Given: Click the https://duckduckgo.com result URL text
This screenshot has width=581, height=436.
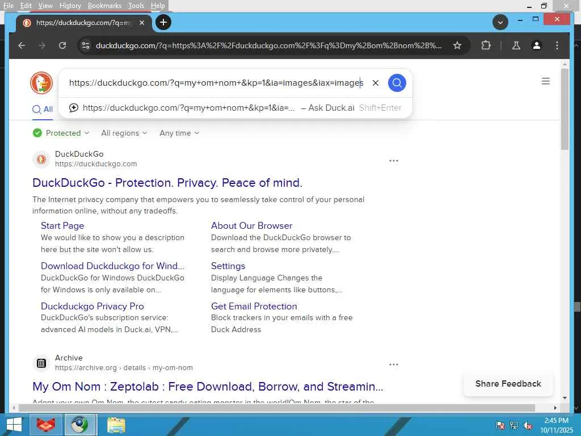Looking at the screenshot, I should tap(96, 164).
